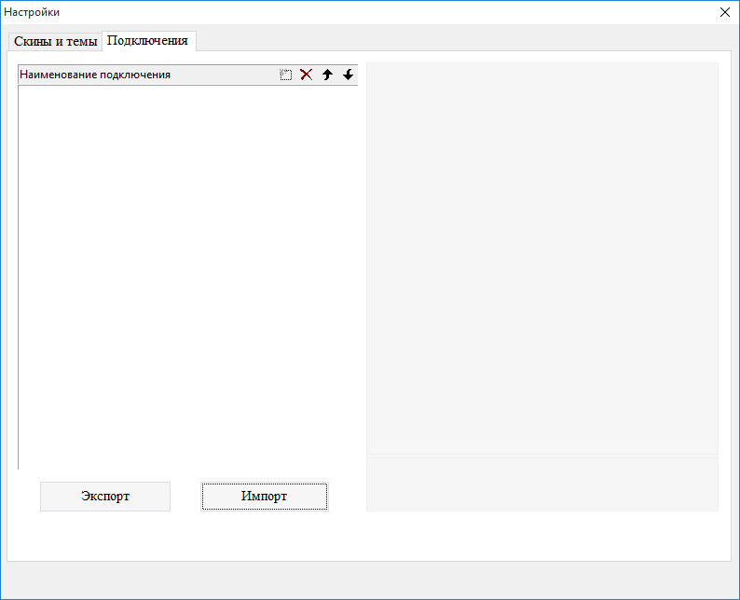The width and height of the screenshot is (740, 600).
Task: Click the lower gray strip under details panel
Action: (x=541, y=484)
